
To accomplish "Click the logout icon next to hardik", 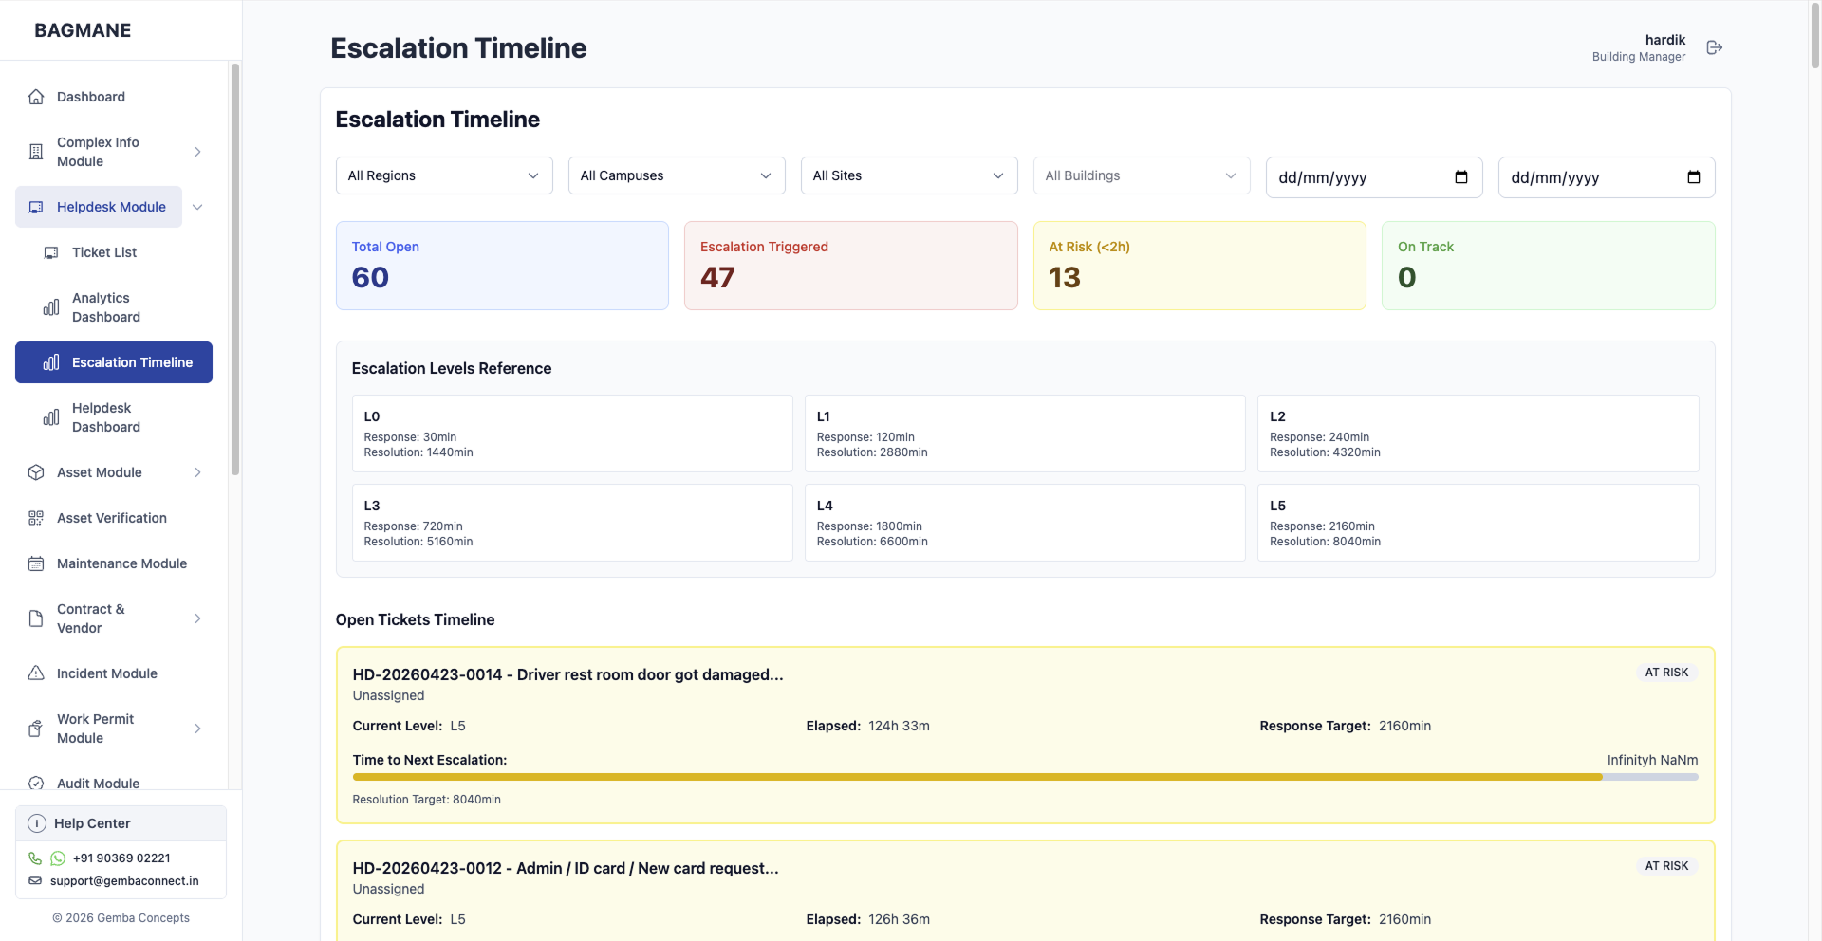I will pos(1714,47).
